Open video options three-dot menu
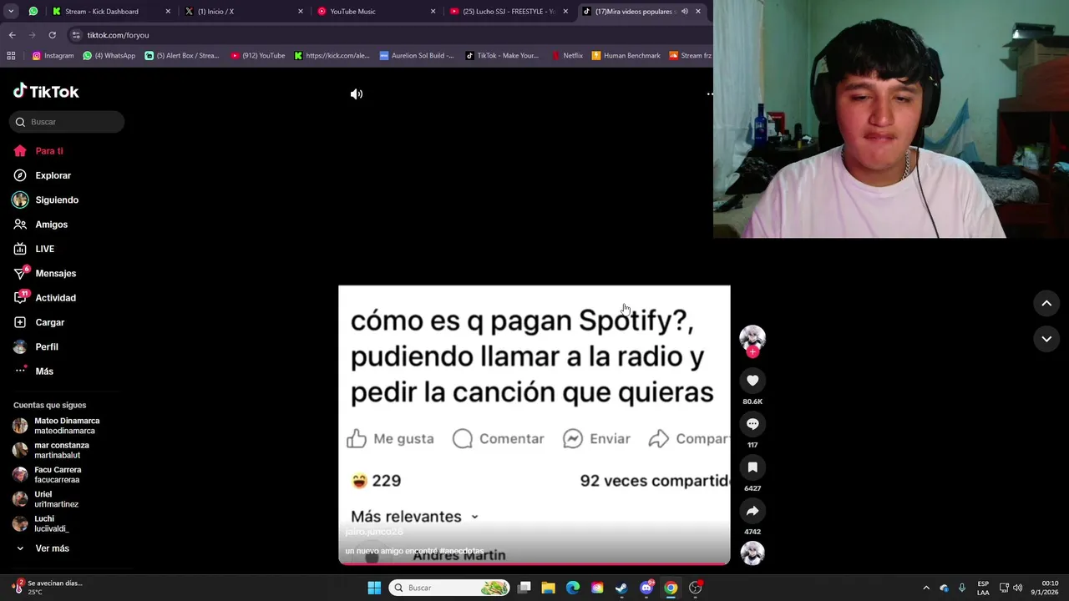The width and height of the screenshot is (1069, 601). tap(710, 94)
